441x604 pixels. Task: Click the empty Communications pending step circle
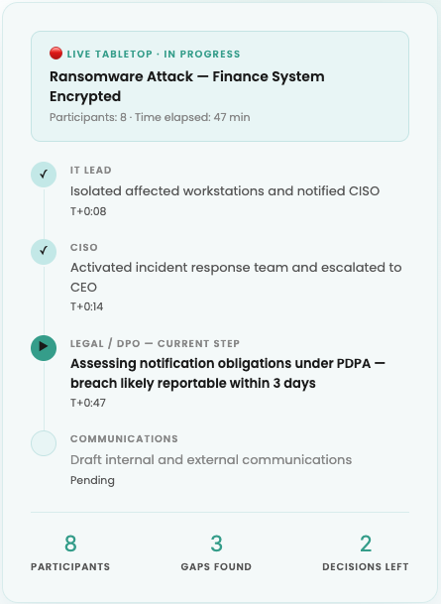coord(44,443)
